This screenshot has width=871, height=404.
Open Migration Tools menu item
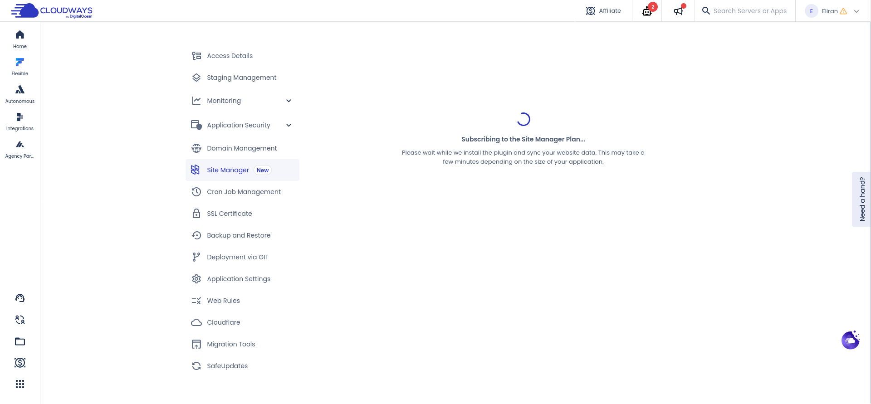coord(243,344)
